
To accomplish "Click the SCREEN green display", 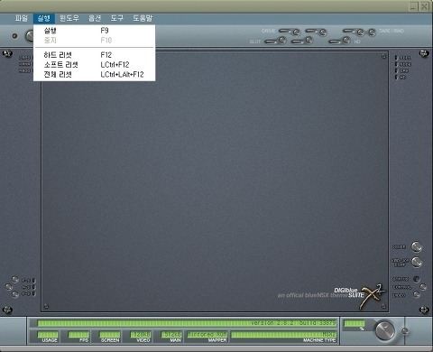I will tap(110, 334).
